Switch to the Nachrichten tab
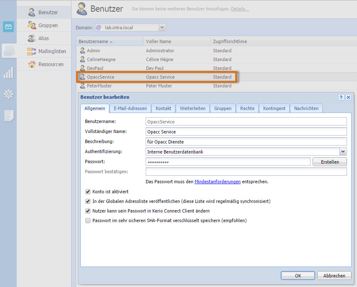The width and height of the screenshot is (357, 287). pyautogui.click(x=306, y=108)
